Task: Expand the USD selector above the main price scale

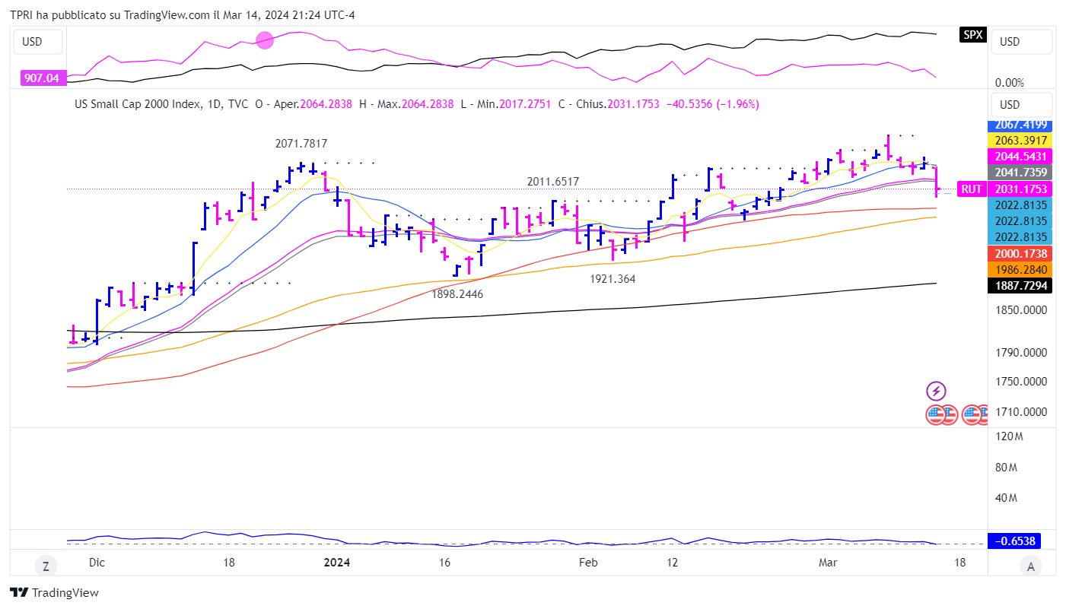Action: click(x=1022, y=105)
